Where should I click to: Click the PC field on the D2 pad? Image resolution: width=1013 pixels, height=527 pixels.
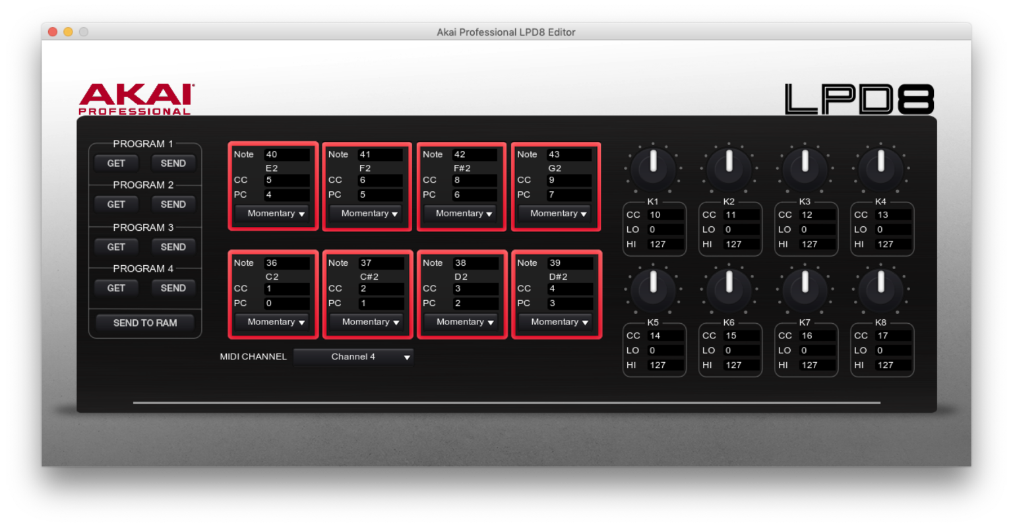476,303
